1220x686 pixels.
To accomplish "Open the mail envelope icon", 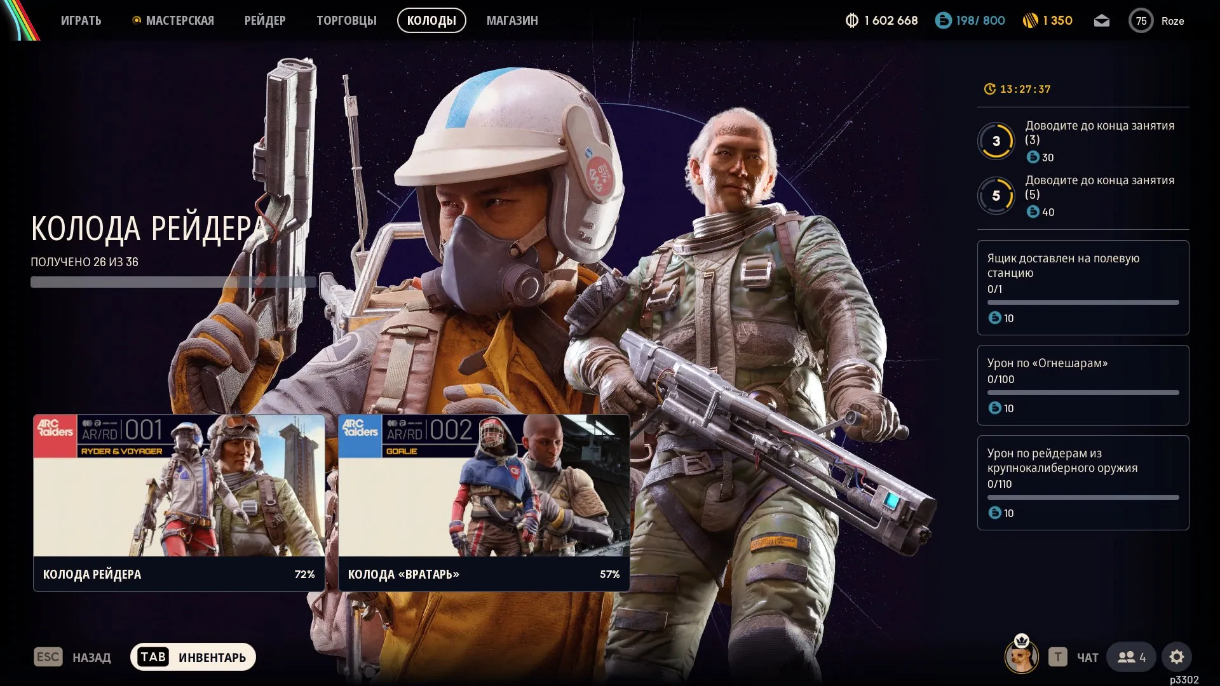I will click(x=1101, y=21).
